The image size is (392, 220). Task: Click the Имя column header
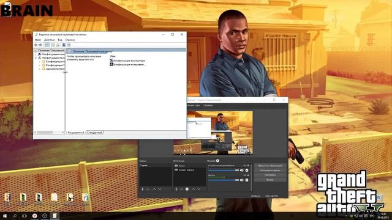pyautogui.click(x=113, y=56)
